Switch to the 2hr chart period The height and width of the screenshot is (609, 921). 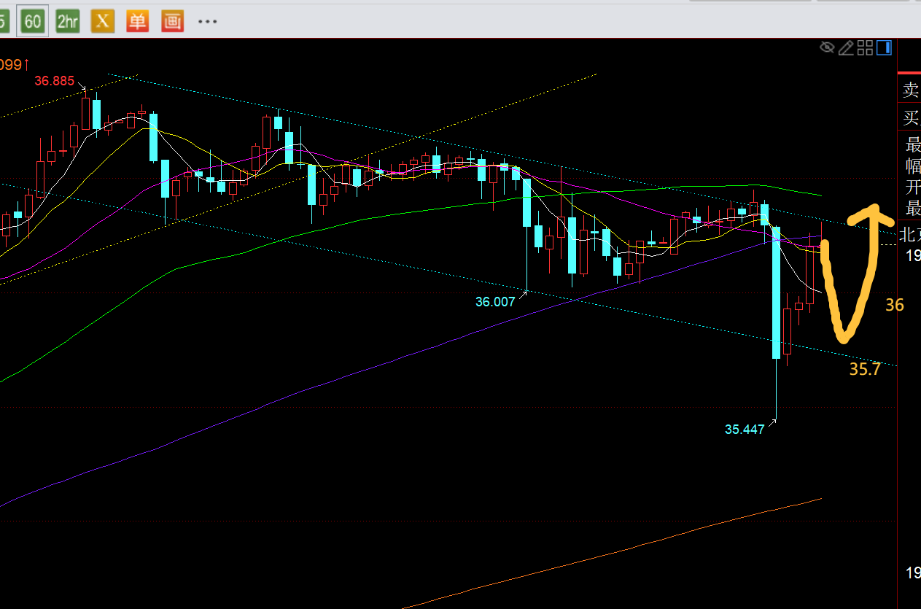point(67,21)
